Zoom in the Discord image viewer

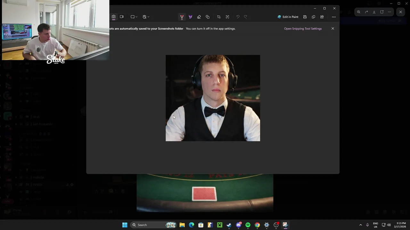pos(358,12)
